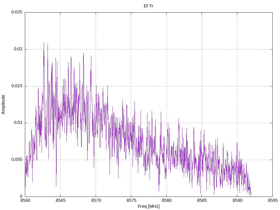
Task: Click the x-axis tick label 8585
Action: 202,200
